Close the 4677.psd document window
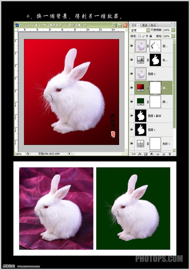 tap(125, 25)
